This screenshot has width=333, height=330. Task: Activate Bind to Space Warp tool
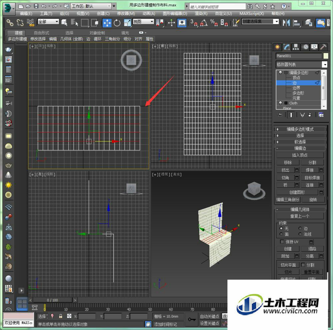pos(31,22)
